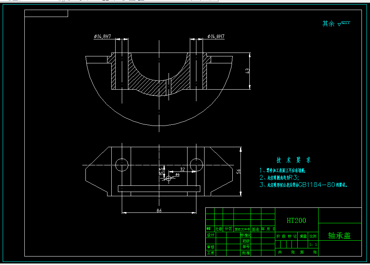Click the 处数 column header
The width and height of the screenshot is (370, 265).
(x=219, y=229)
